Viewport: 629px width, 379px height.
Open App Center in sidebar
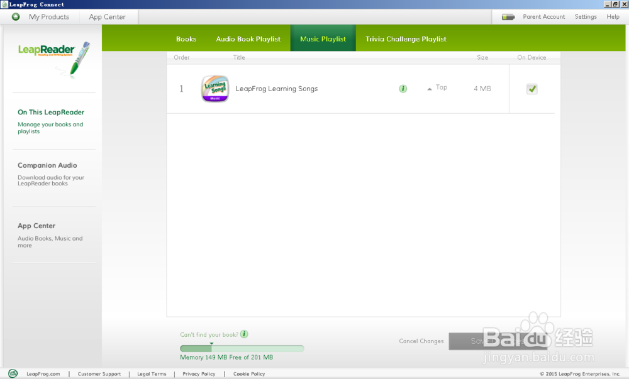click(36, 226)
